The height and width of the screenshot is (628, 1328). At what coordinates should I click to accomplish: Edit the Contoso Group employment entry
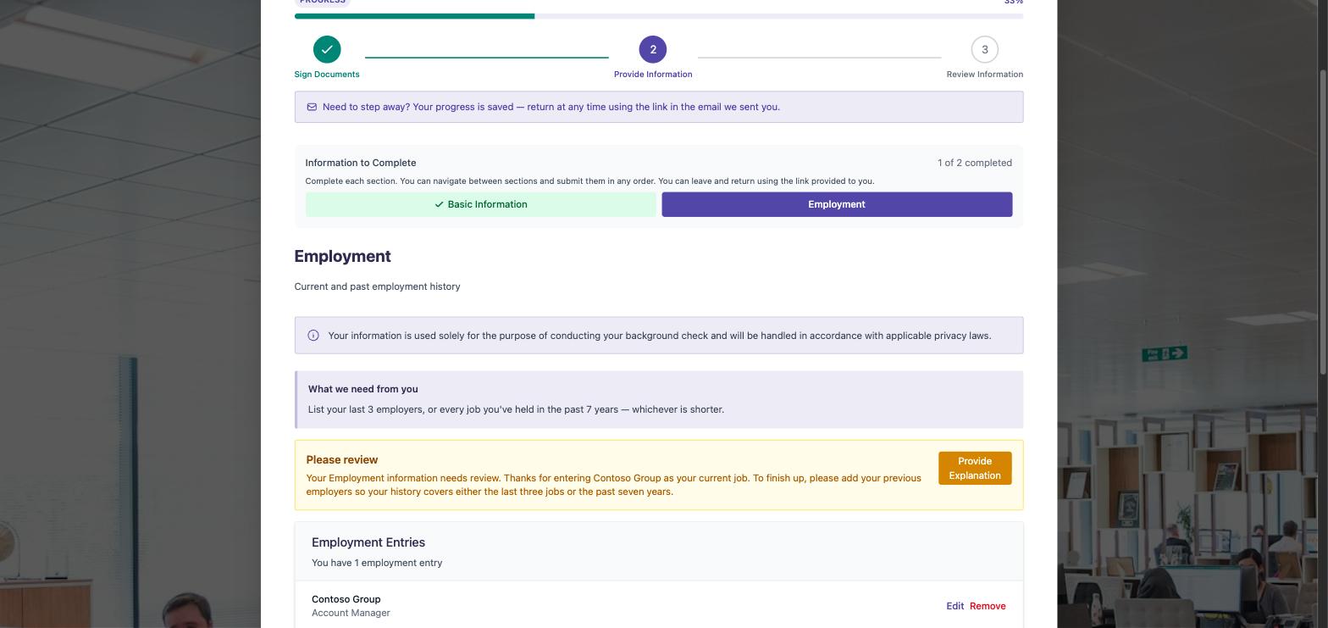coord(955,606)
